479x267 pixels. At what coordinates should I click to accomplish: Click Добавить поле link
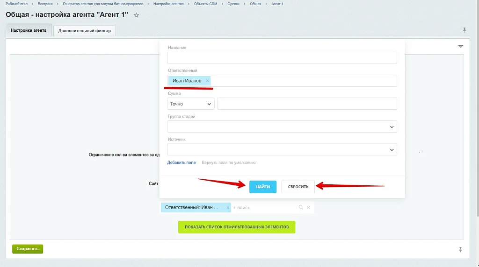181,162
